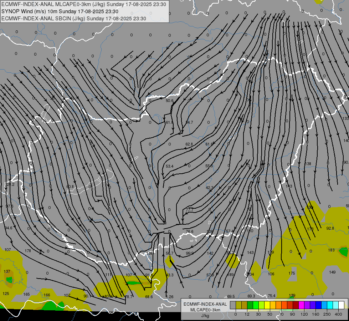Screen dimensions: 349x321
Task: Click legend scale value 250
Action: [327, 314]
